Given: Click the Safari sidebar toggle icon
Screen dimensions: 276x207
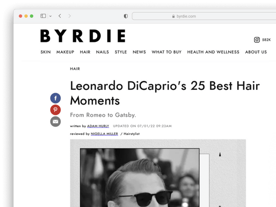Looking at the screenshot, I should 43,16.
